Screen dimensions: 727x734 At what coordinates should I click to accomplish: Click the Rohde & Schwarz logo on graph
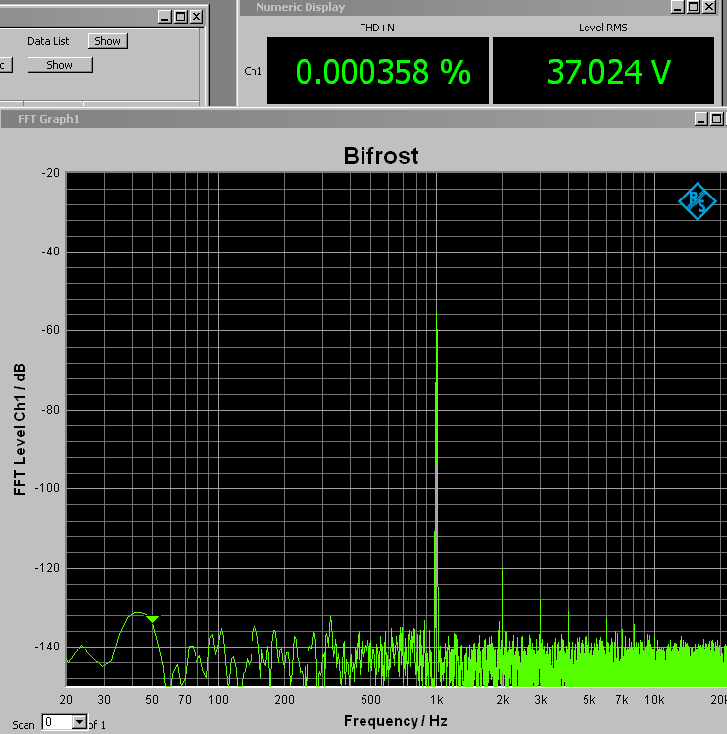click(x=698, y=200)
